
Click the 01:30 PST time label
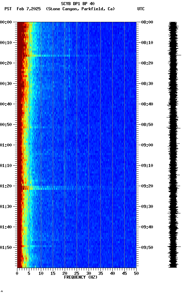click(x=6, y=207)
